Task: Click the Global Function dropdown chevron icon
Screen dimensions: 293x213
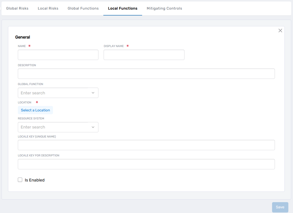Action: [x=93, y=93]
